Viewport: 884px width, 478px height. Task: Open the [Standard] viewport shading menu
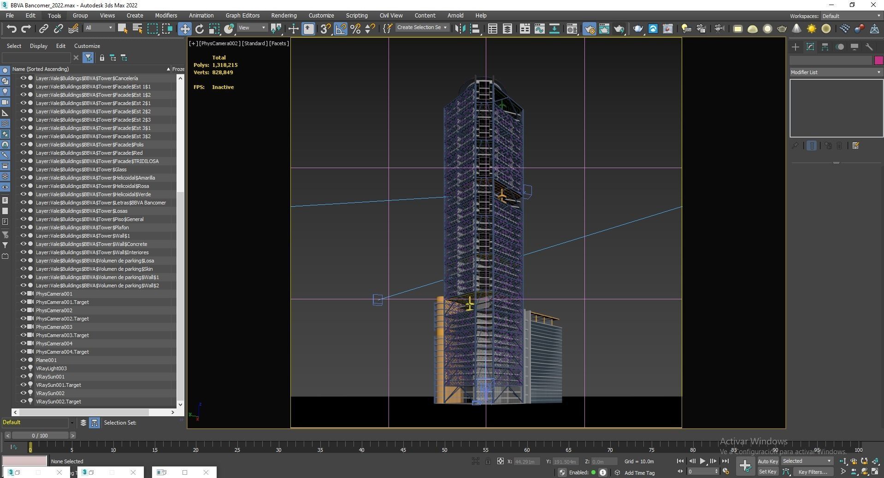pos(255,43)
